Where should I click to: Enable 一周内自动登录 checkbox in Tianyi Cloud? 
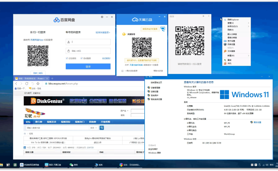(x=122, y=71)
